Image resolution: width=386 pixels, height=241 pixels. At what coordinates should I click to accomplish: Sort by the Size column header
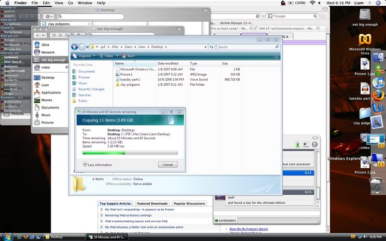click(x=231, y=64)
